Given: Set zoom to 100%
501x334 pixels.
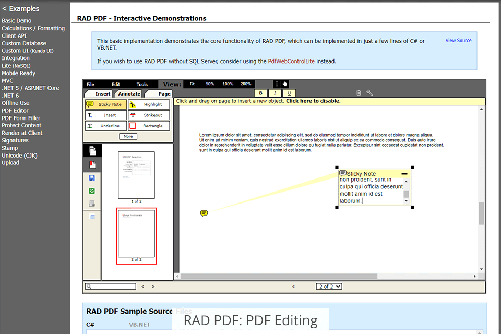Looking at the screenshot, I should (x=228, y=83).
